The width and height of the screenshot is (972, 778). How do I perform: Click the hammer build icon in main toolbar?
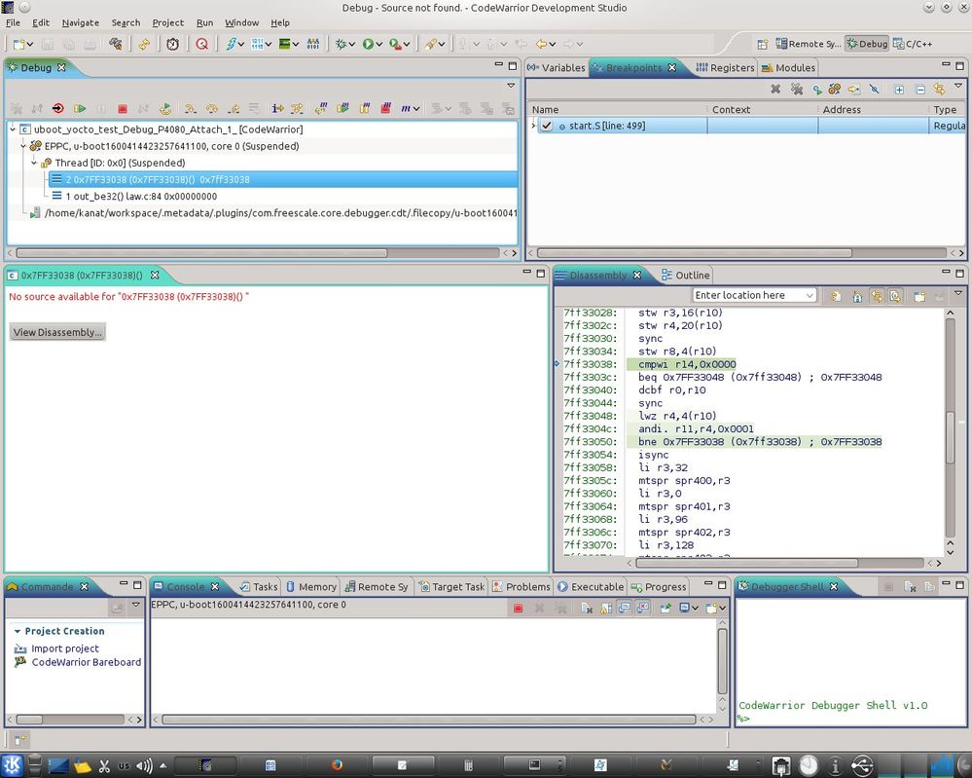pos(116,44)
